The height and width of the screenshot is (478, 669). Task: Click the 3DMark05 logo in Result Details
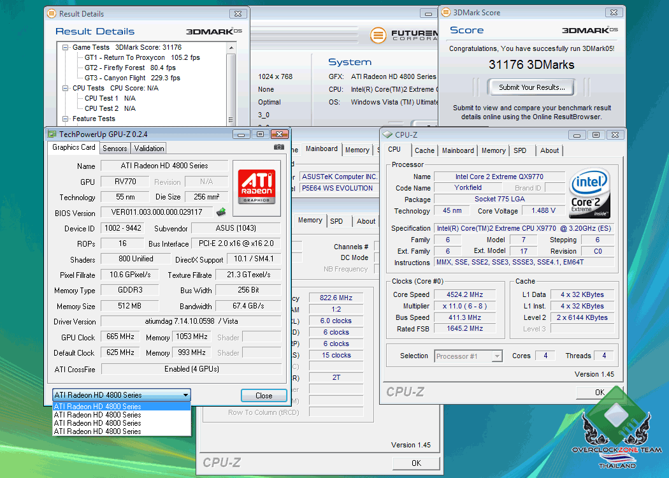(x=214, y=31)
